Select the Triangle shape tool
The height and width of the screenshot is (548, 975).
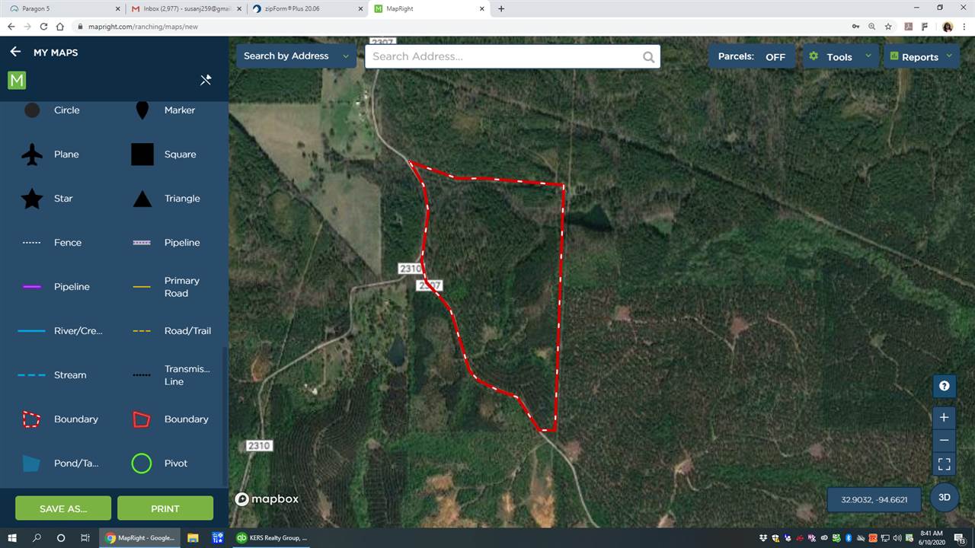point(142,199)
